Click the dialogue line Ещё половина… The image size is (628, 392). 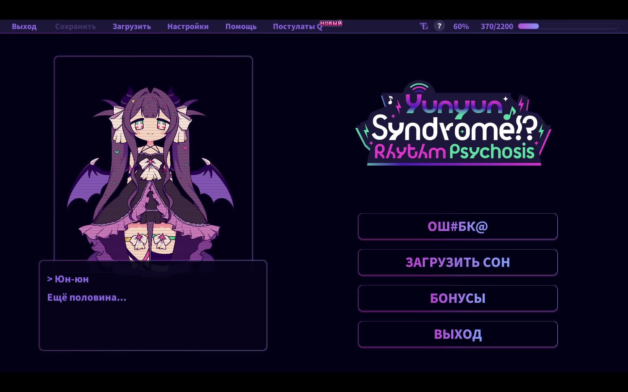point(87,297)
